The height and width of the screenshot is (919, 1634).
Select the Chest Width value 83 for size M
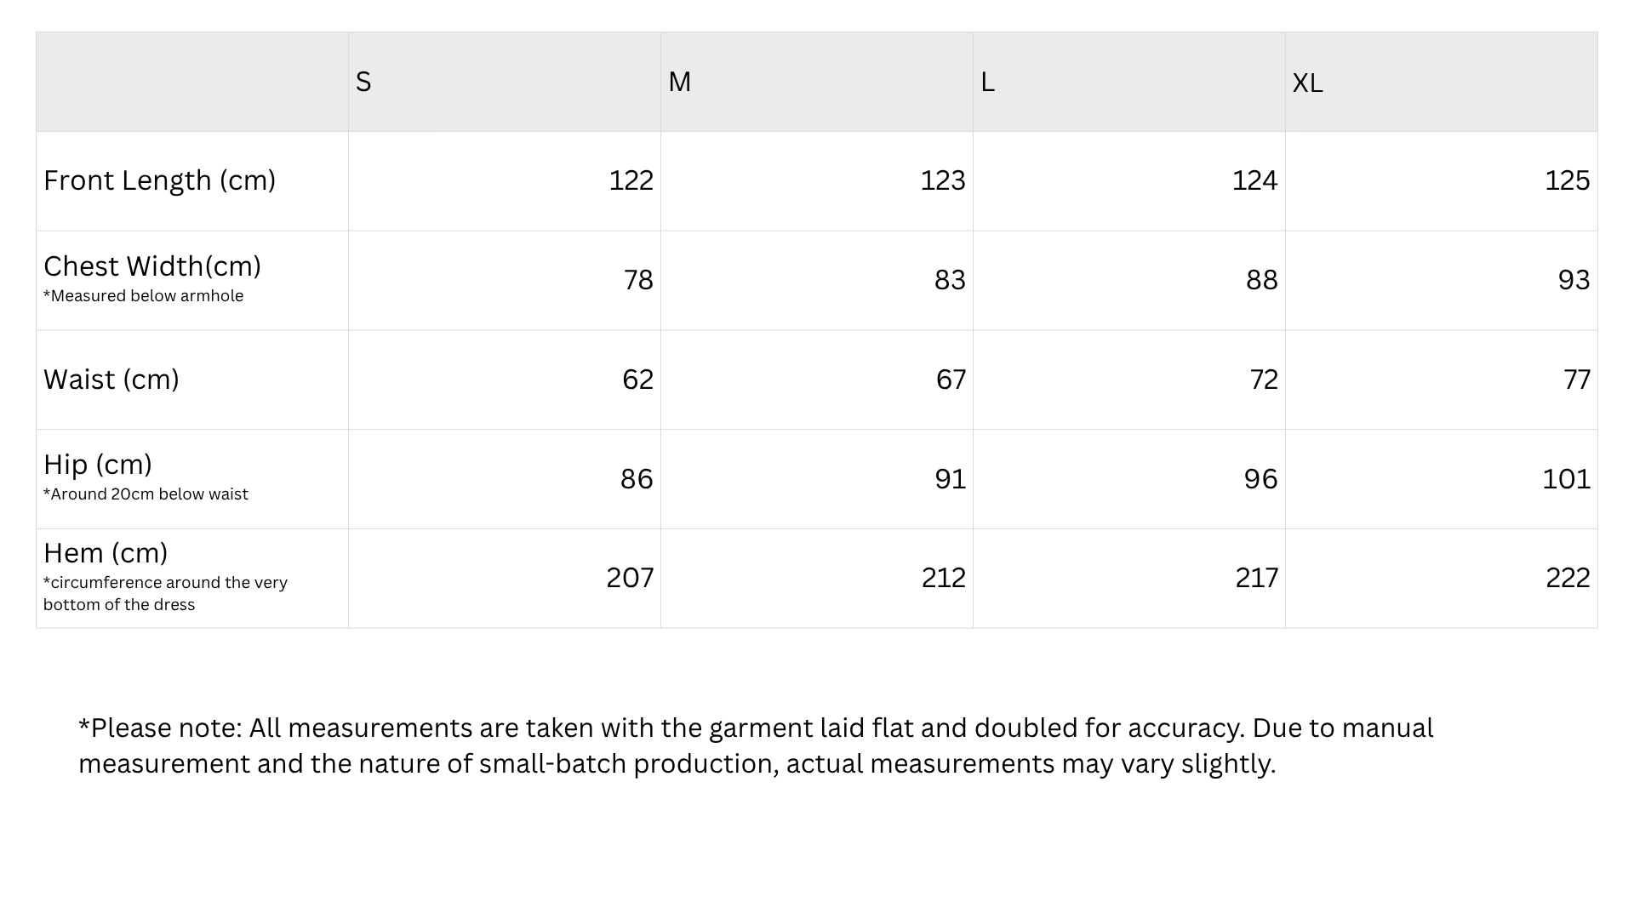(949, 280)
